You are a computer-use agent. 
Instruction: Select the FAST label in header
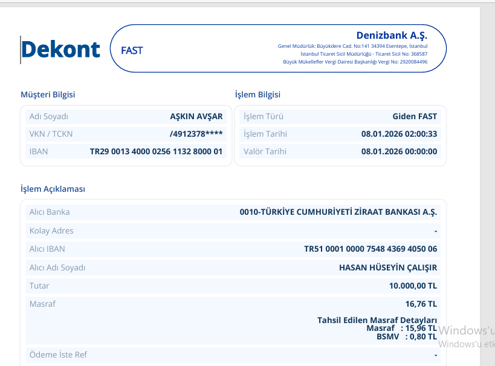point(132,51)
